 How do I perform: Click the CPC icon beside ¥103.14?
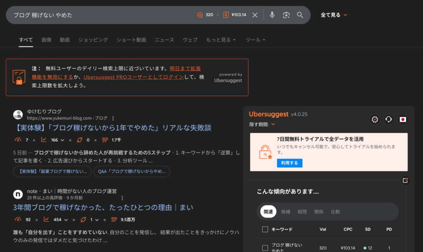coord(226,15)
